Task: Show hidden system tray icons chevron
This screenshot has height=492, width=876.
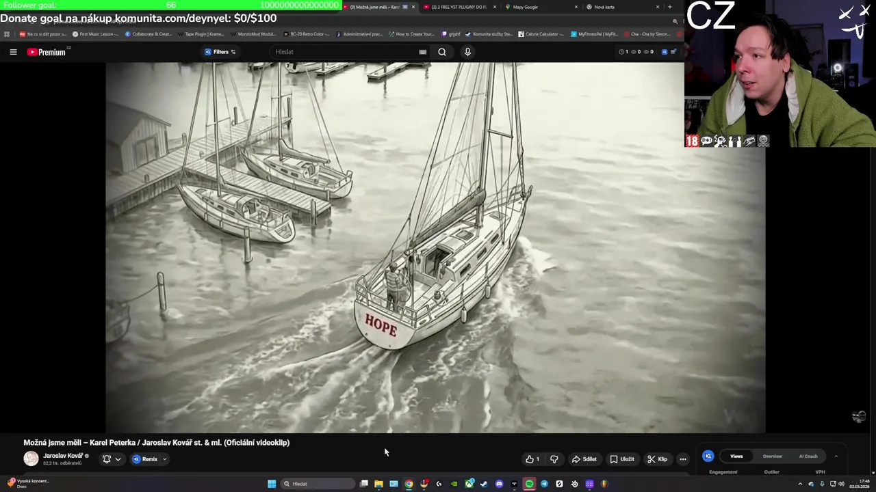Action: click(800, 484)
